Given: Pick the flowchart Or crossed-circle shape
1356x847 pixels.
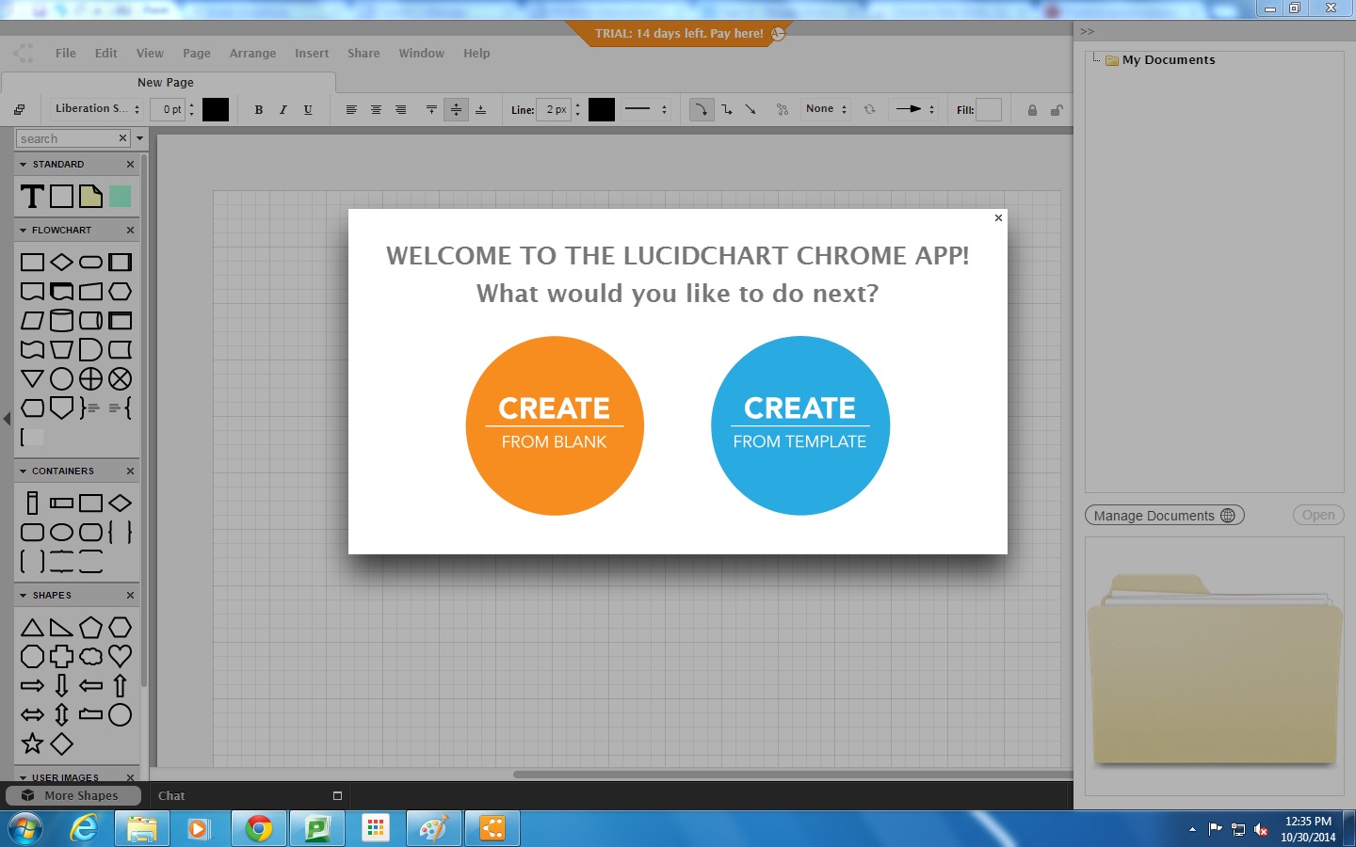Looking at the screenshot, I should (90, 378).
